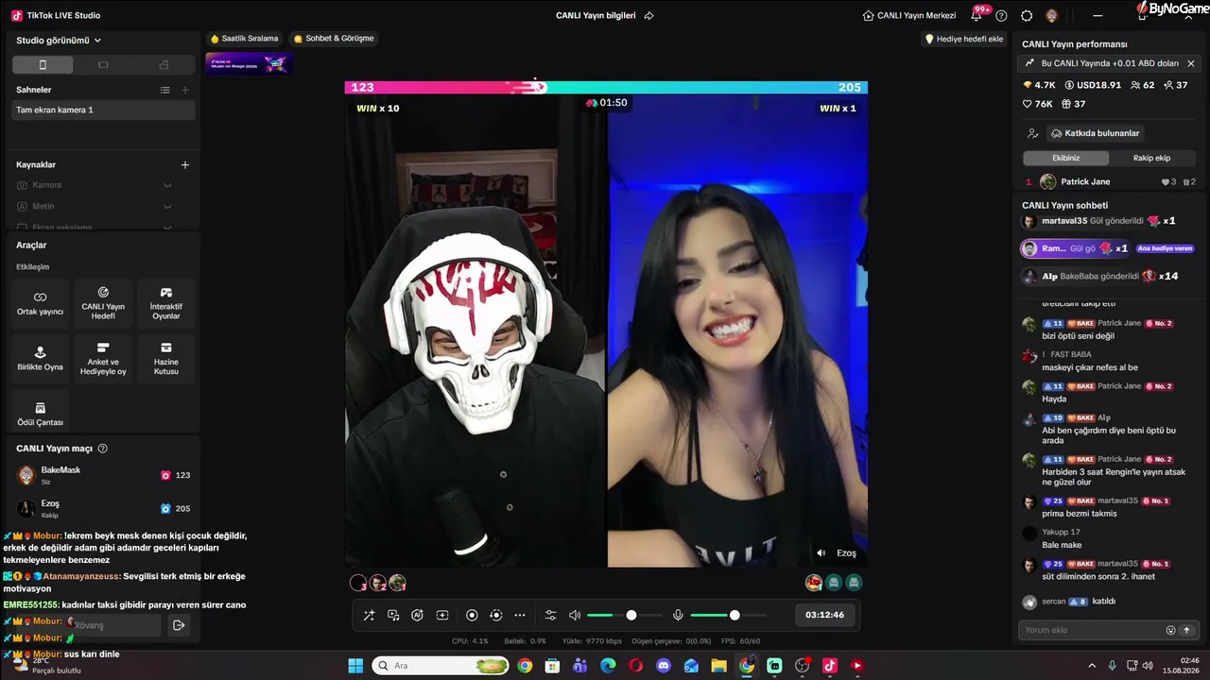The height and width of the screenshot is (680, 1210).
Task: Open the effects magic wand tool
Action: [369, 616]
